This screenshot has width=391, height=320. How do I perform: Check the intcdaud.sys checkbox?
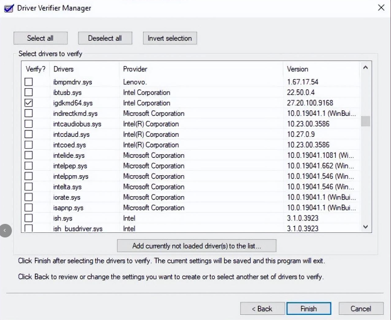coord(29,135)
